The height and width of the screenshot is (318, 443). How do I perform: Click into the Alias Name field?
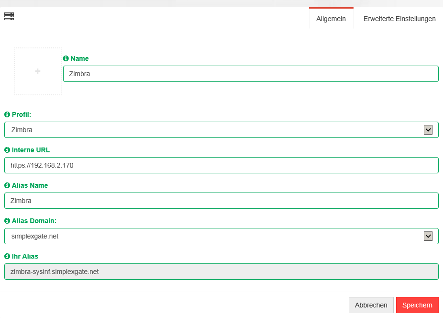coord(221,201)
